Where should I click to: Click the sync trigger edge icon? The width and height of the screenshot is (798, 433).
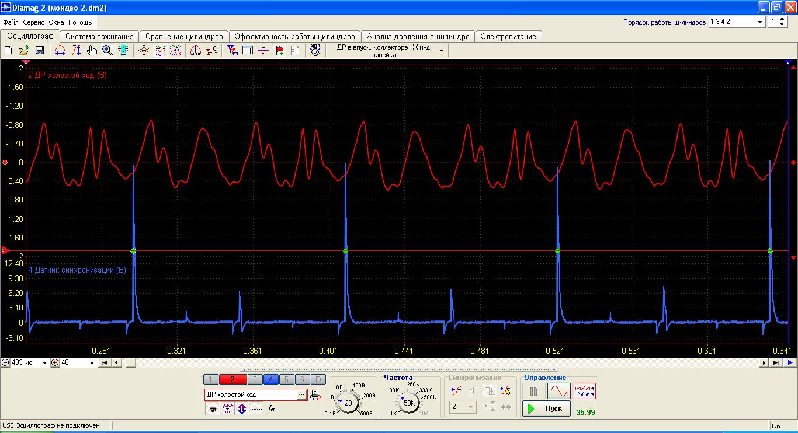pos(456,392)
